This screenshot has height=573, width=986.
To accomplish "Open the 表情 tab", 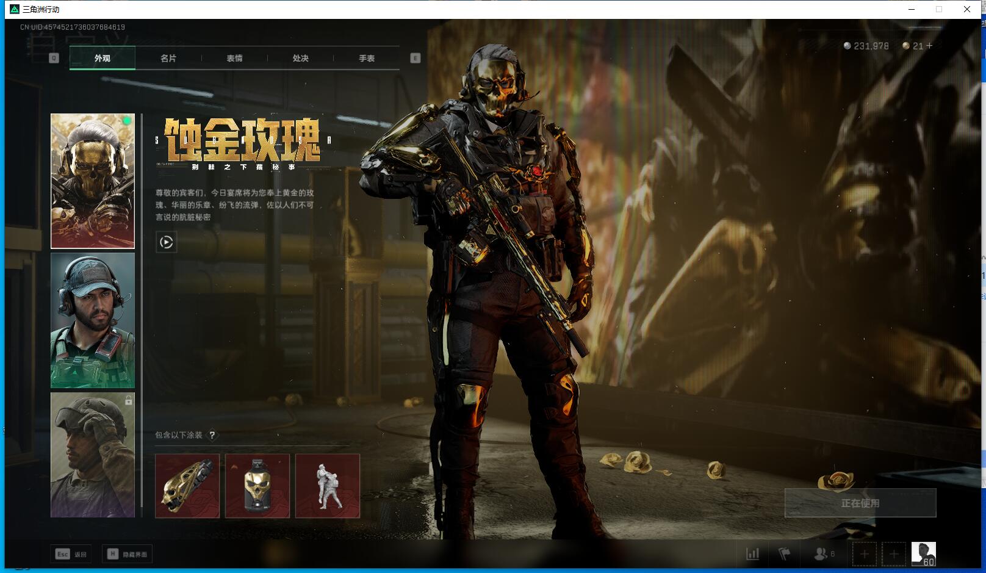I will [234, 58].
